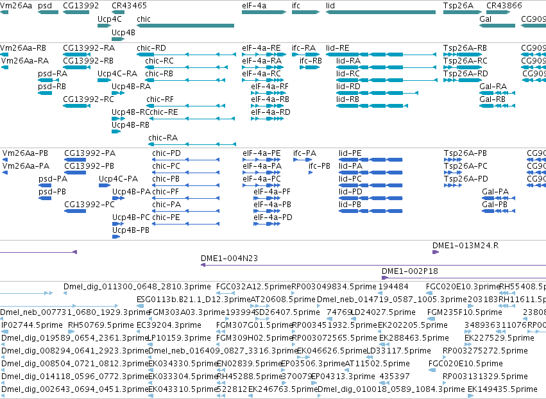546x399 pixels.
Task: Click BAC clone DME1-002P18 label
Action: coord(409,271)
